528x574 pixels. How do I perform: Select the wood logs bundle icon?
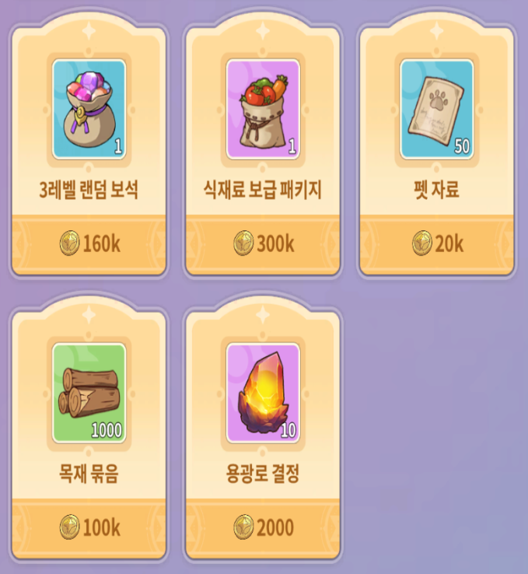[x=89, y=394]
